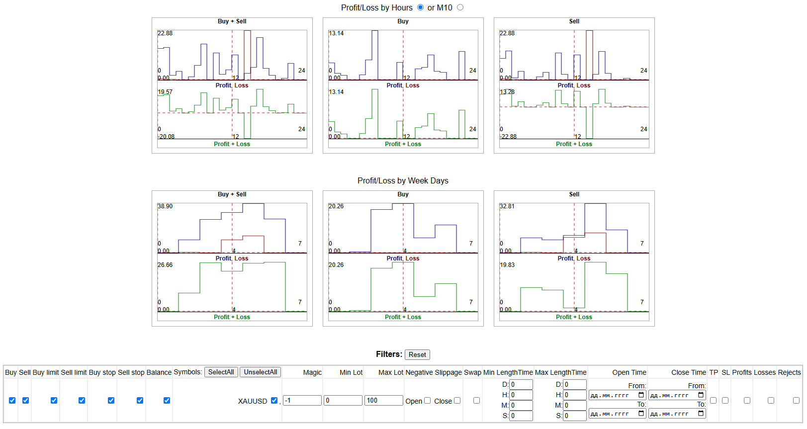The image size is (807, 429).
Task: Toggle the Sell stop checkbox
Action: (x=140, y=400)
